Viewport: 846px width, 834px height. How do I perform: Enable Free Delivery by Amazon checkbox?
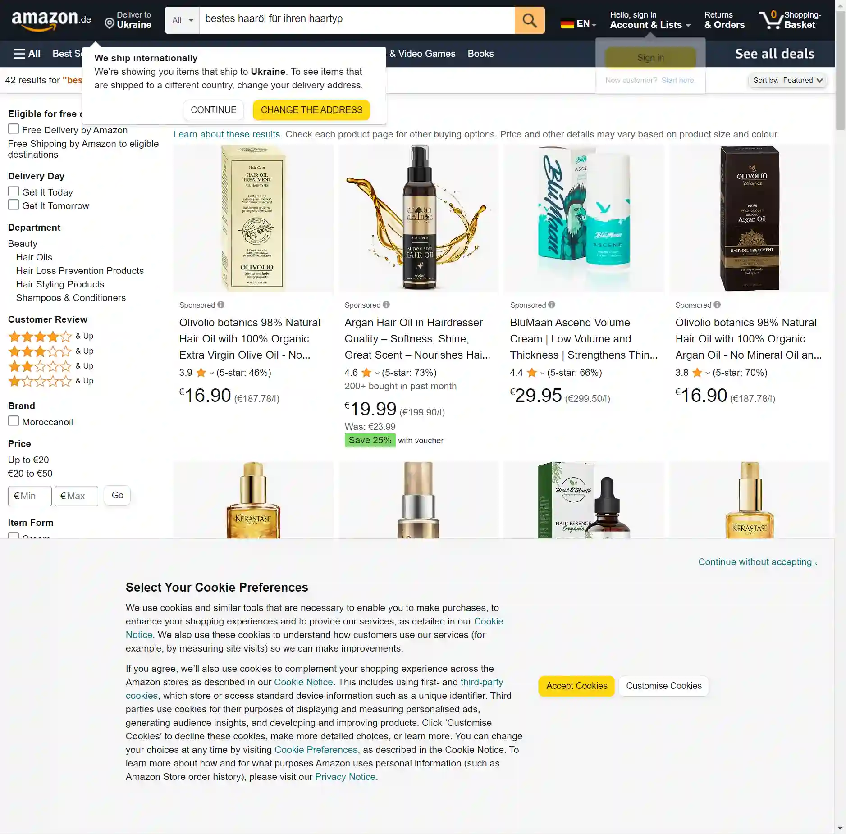[14, 129]
